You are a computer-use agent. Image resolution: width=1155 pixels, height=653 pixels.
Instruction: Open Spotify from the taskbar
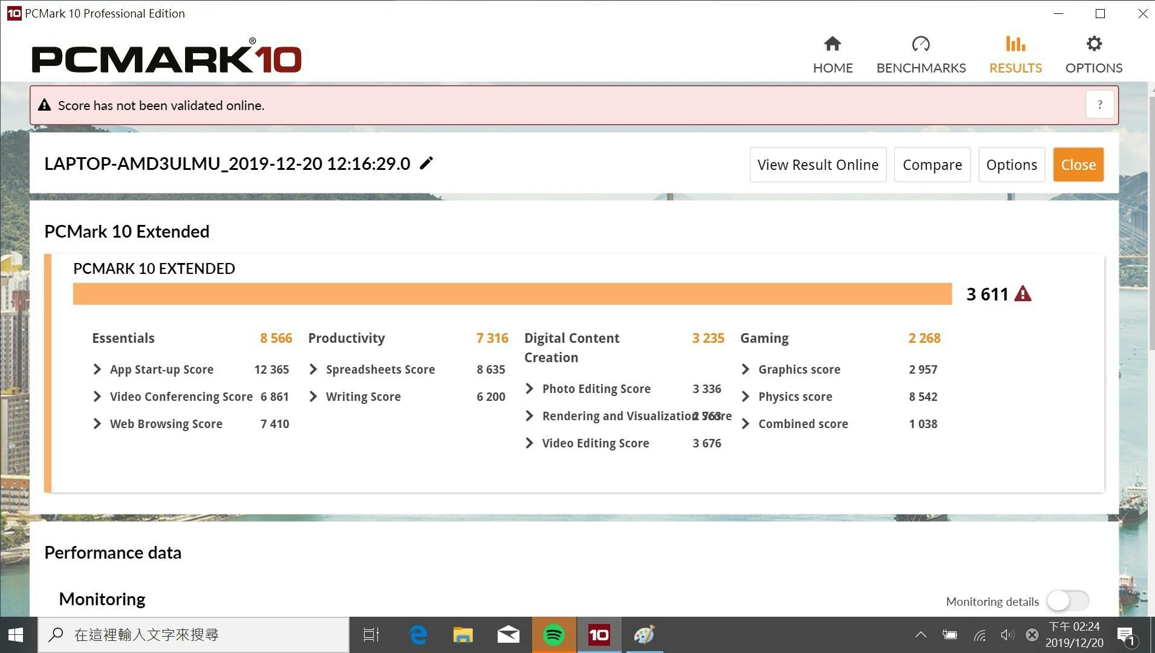[x=554, y=635]
